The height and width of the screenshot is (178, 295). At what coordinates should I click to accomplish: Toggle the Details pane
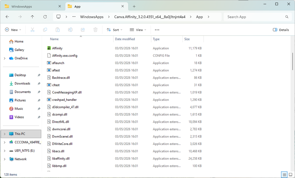(281, 30)
